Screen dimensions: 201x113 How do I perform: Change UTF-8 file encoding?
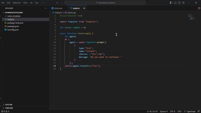(x=172, y=111)
